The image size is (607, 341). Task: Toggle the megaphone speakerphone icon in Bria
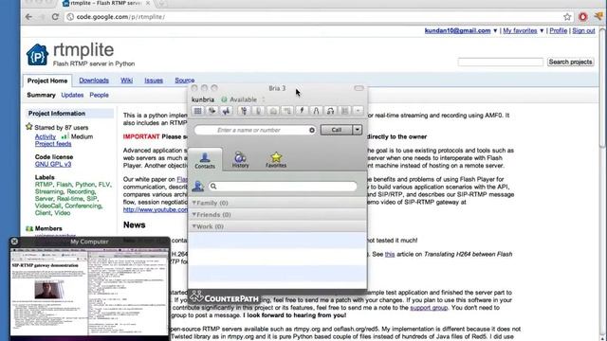[x=226, y=111]
